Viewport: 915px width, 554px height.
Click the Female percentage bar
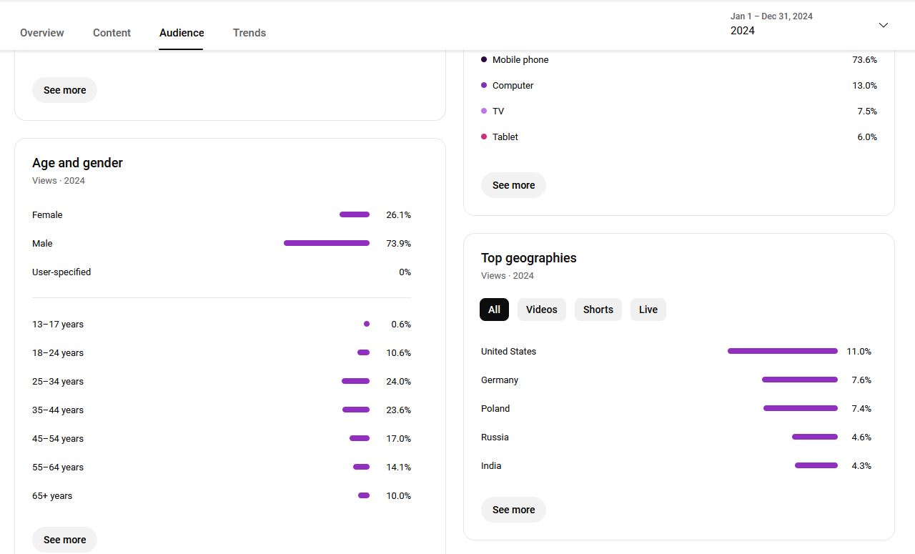(355, 214)
